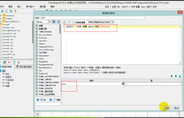Click the parameter type icon beside area

click(x=123, y=84)
